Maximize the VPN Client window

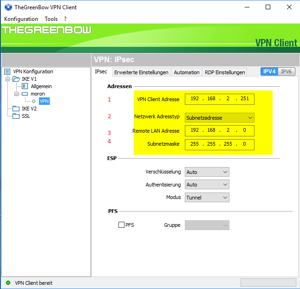coord(268,7)
